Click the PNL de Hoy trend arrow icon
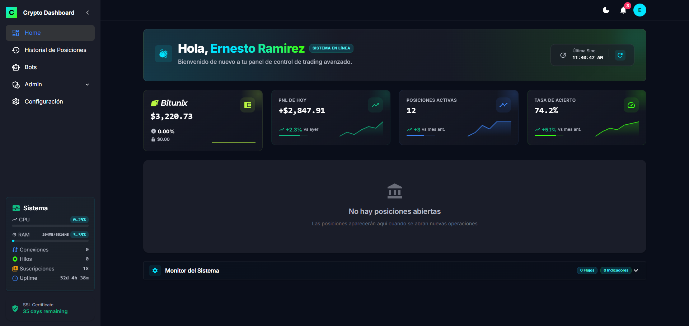The height and width of the screenshot is (326, 689). click(375, 105)
